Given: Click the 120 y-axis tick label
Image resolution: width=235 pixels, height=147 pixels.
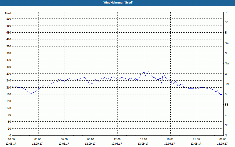Looking at the screenshot, I should click(9, 108).
